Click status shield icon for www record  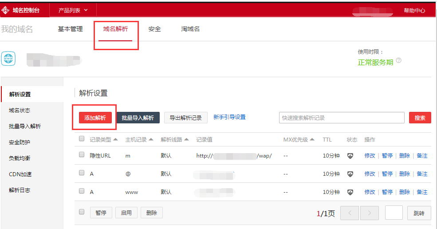pyautogui.click(x=350, y=192)
